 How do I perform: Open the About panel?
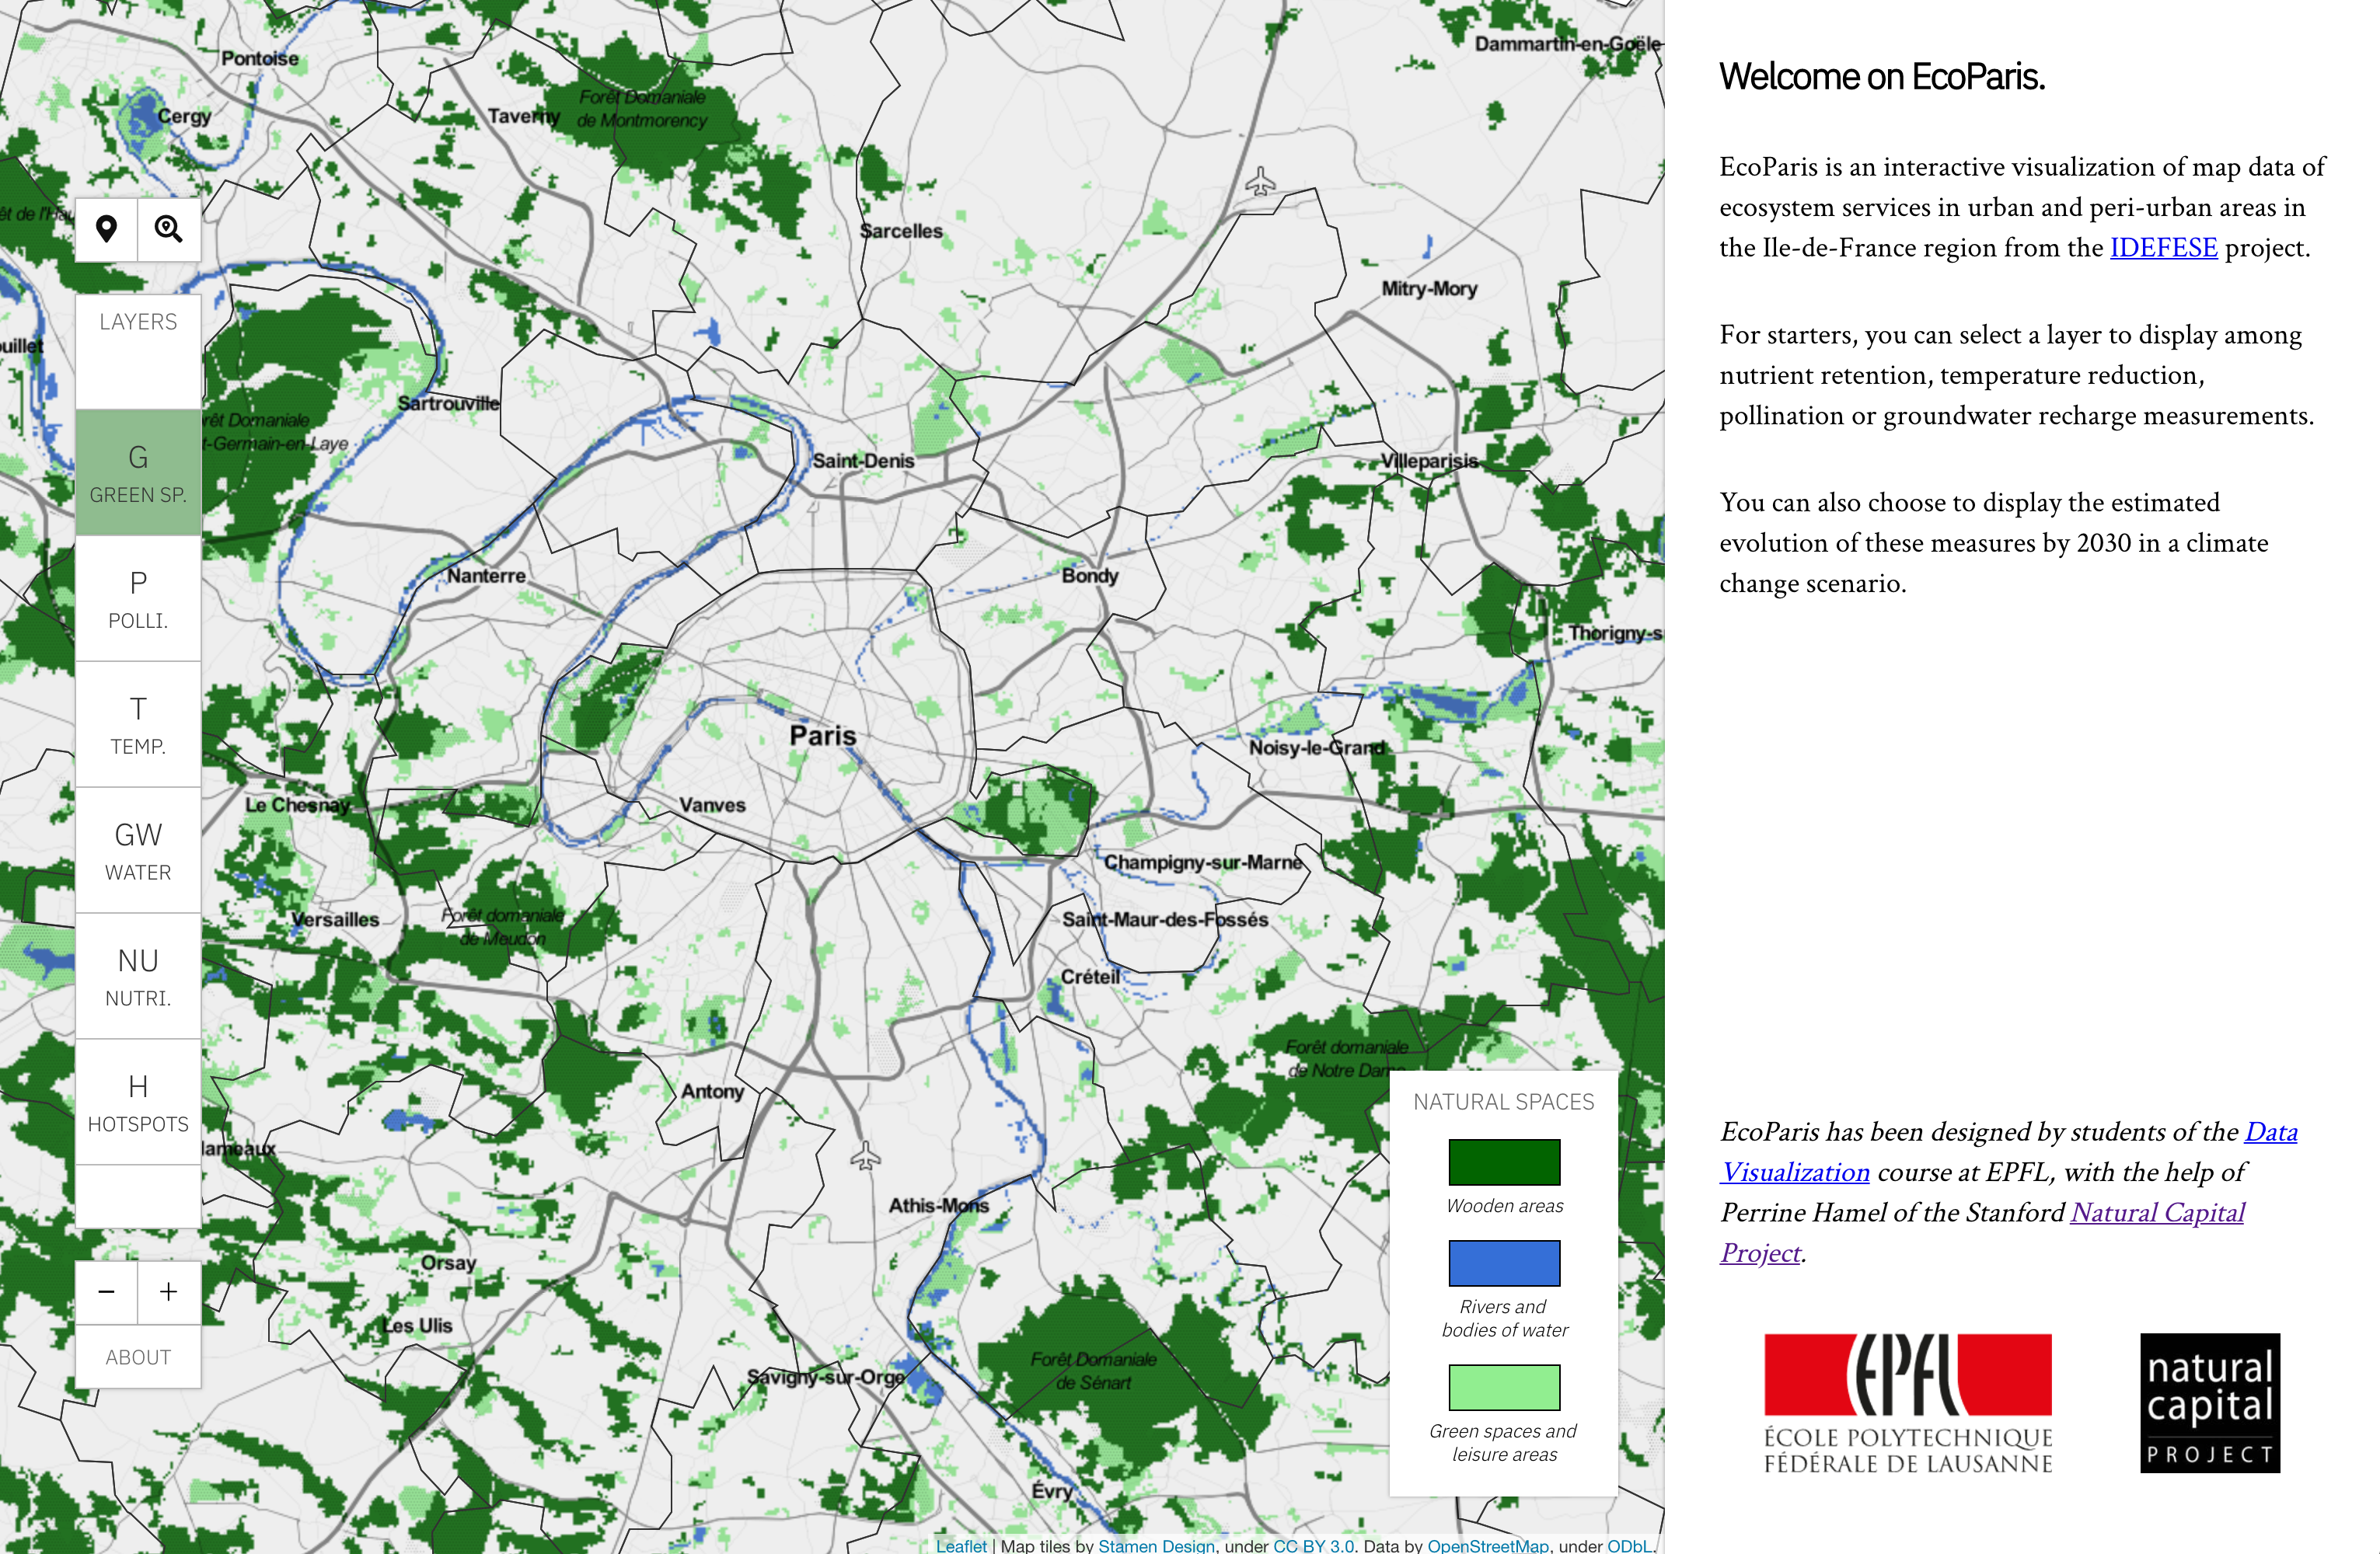pos(138,1357)
